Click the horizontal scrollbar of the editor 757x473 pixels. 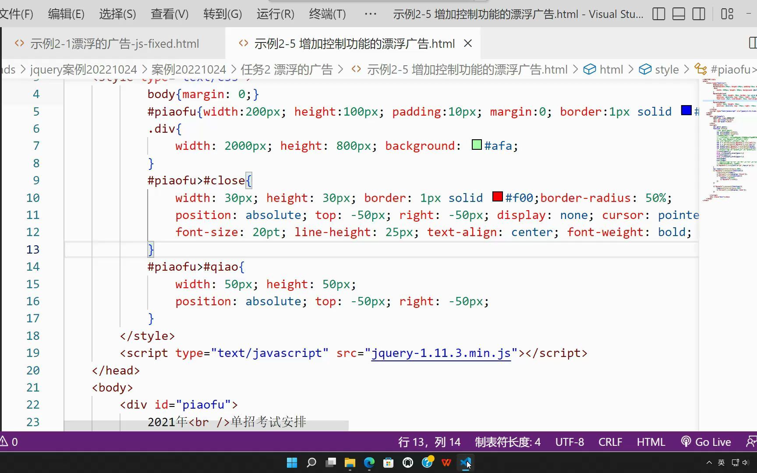coord(206,426)
